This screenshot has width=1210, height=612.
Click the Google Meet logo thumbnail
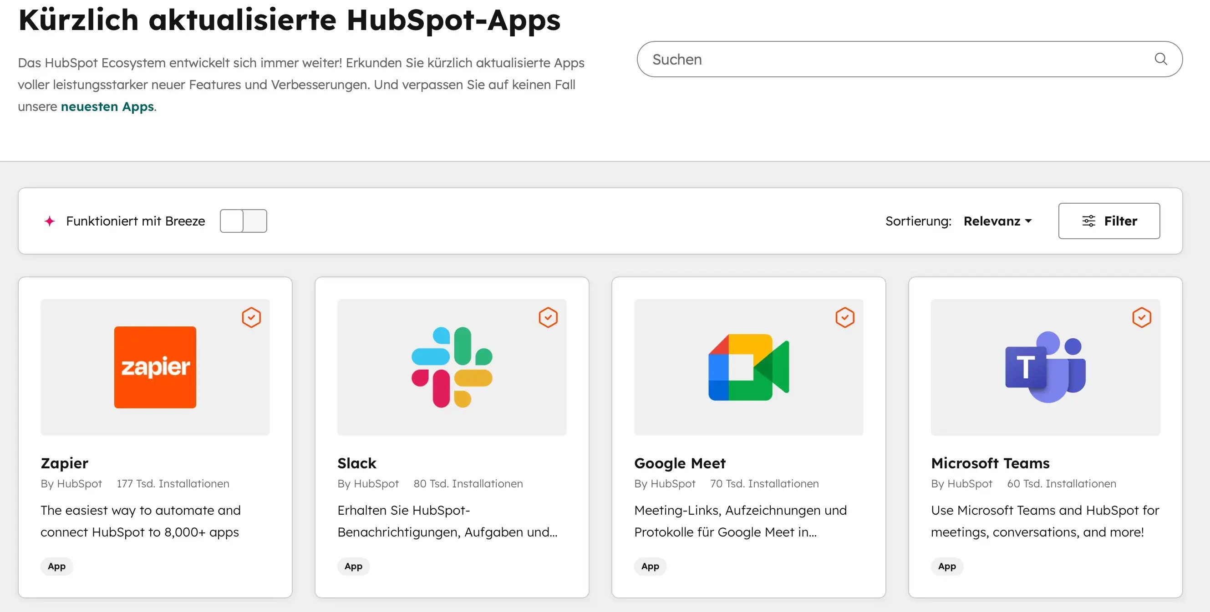[x=749, y=367]
